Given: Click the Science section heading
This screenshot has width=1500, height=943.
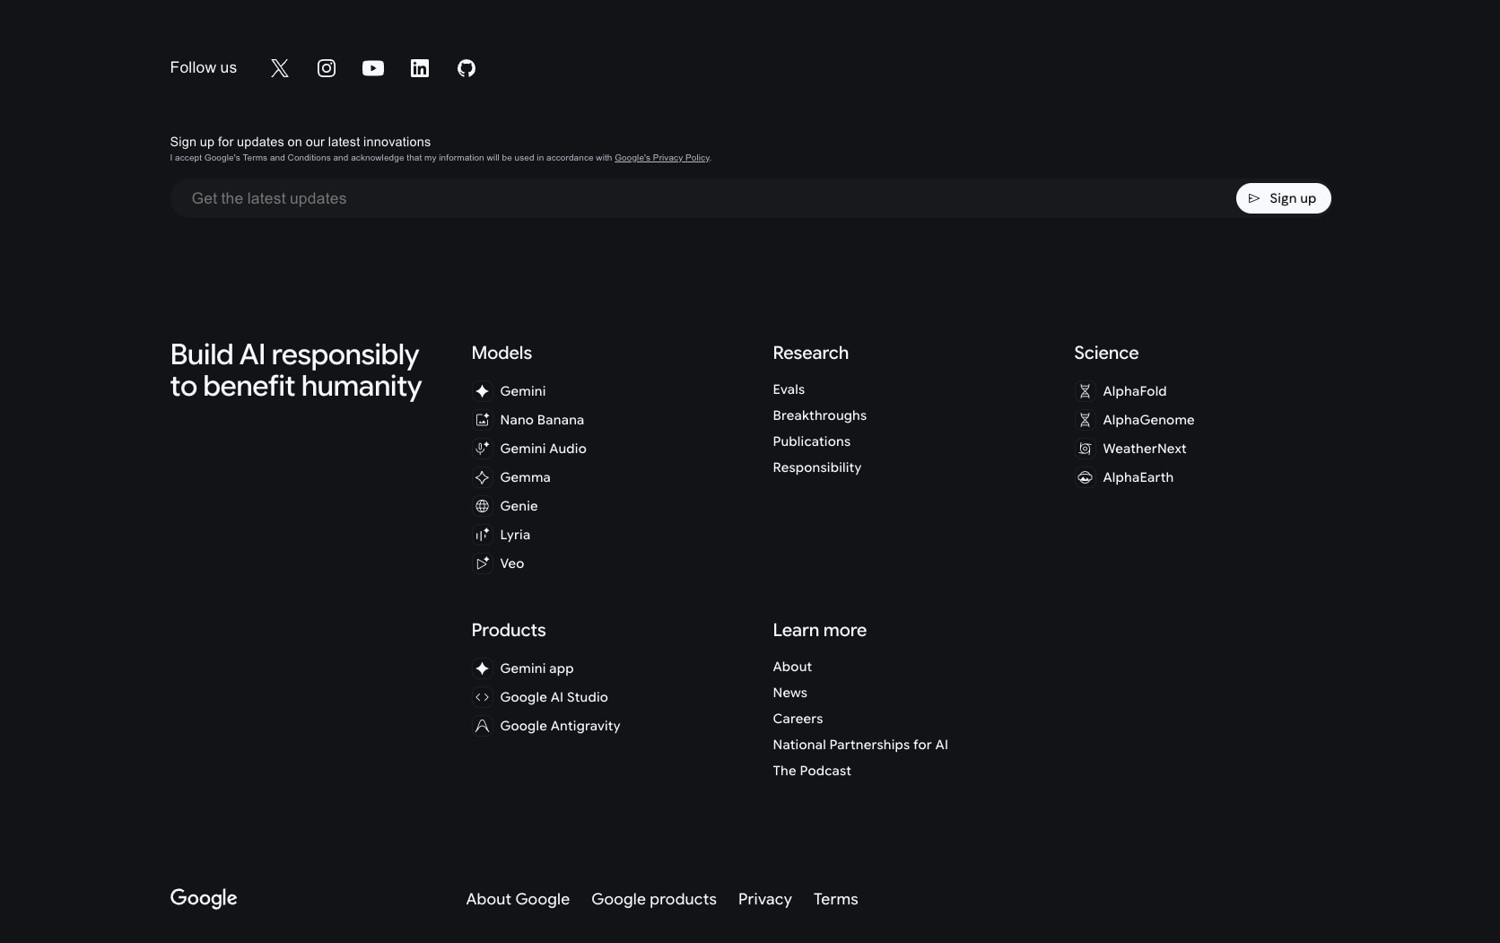Looking at the screenshot, I should click(x=1106, y=353).
